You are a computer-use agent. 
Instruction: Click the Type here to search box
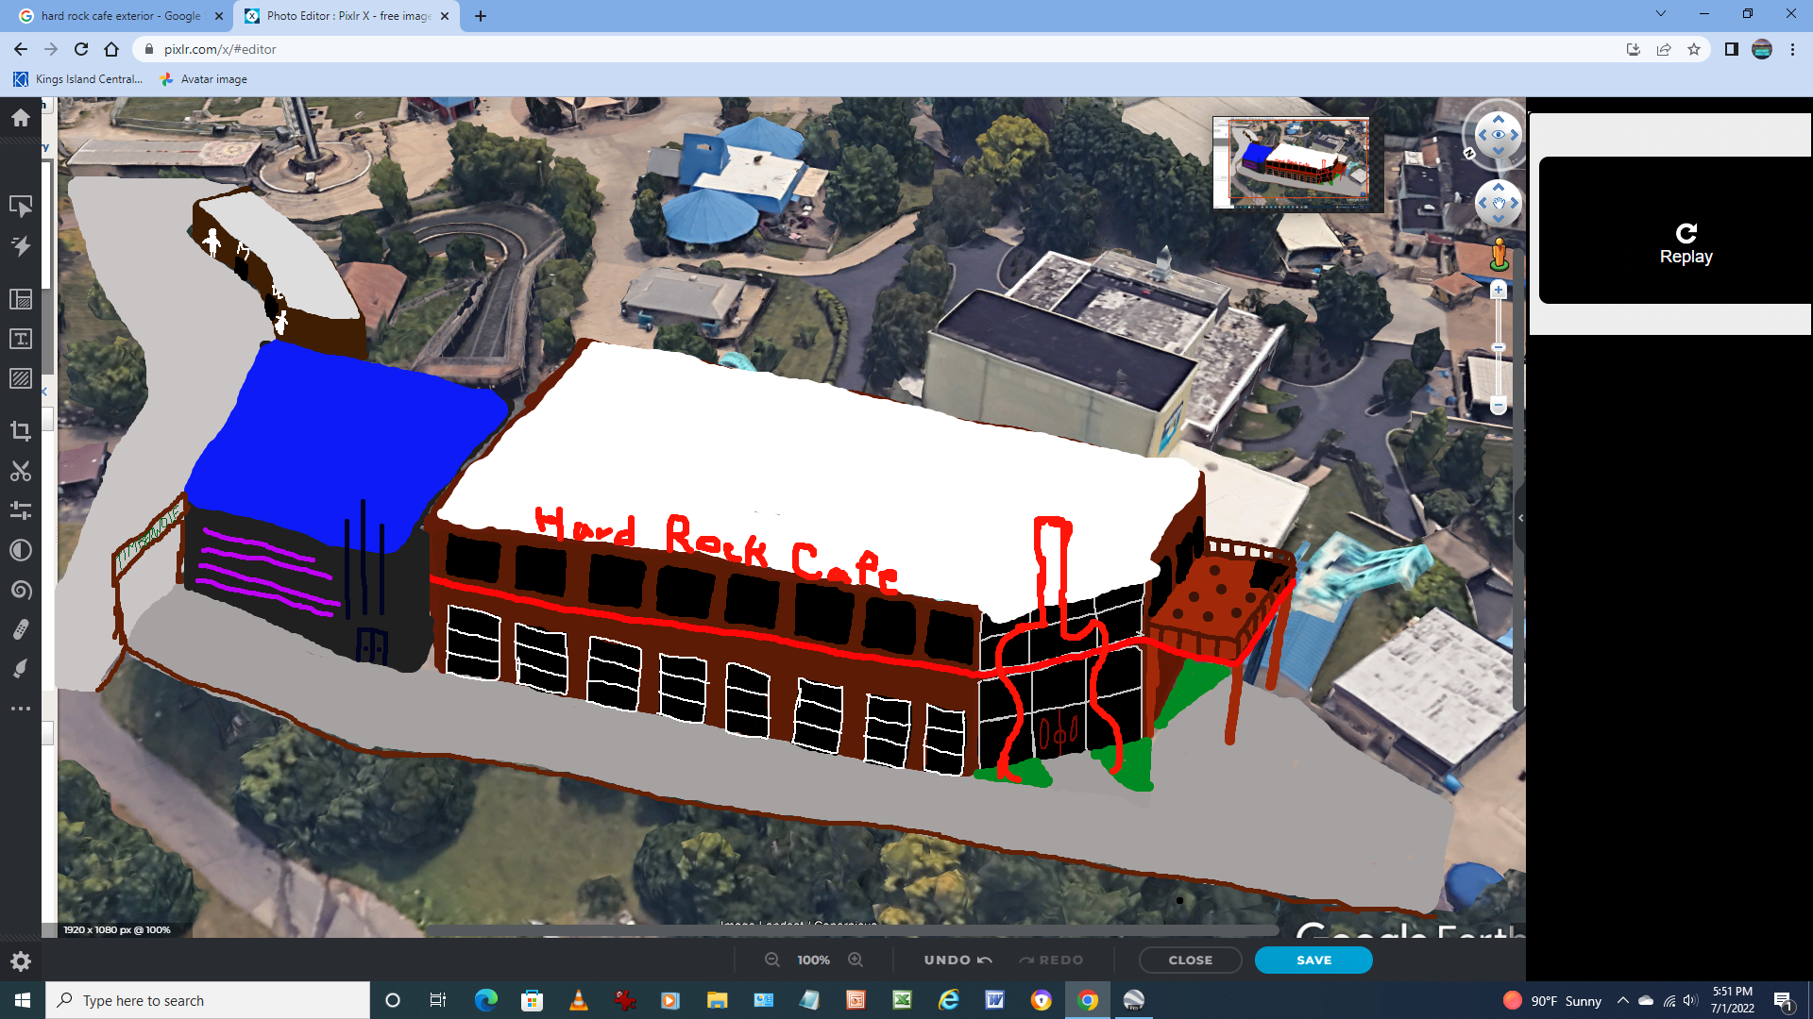tap(208, 1000)
